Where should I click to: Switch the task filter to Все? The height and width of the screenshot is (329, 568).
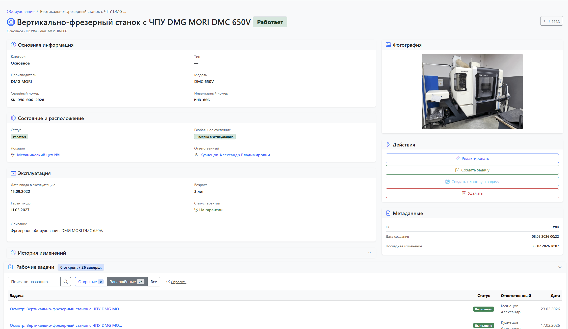click(154, 282)
